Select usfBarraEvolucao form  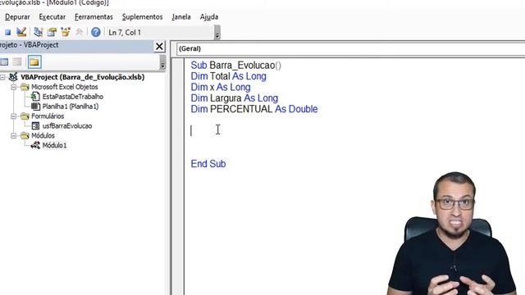point(67,125)
